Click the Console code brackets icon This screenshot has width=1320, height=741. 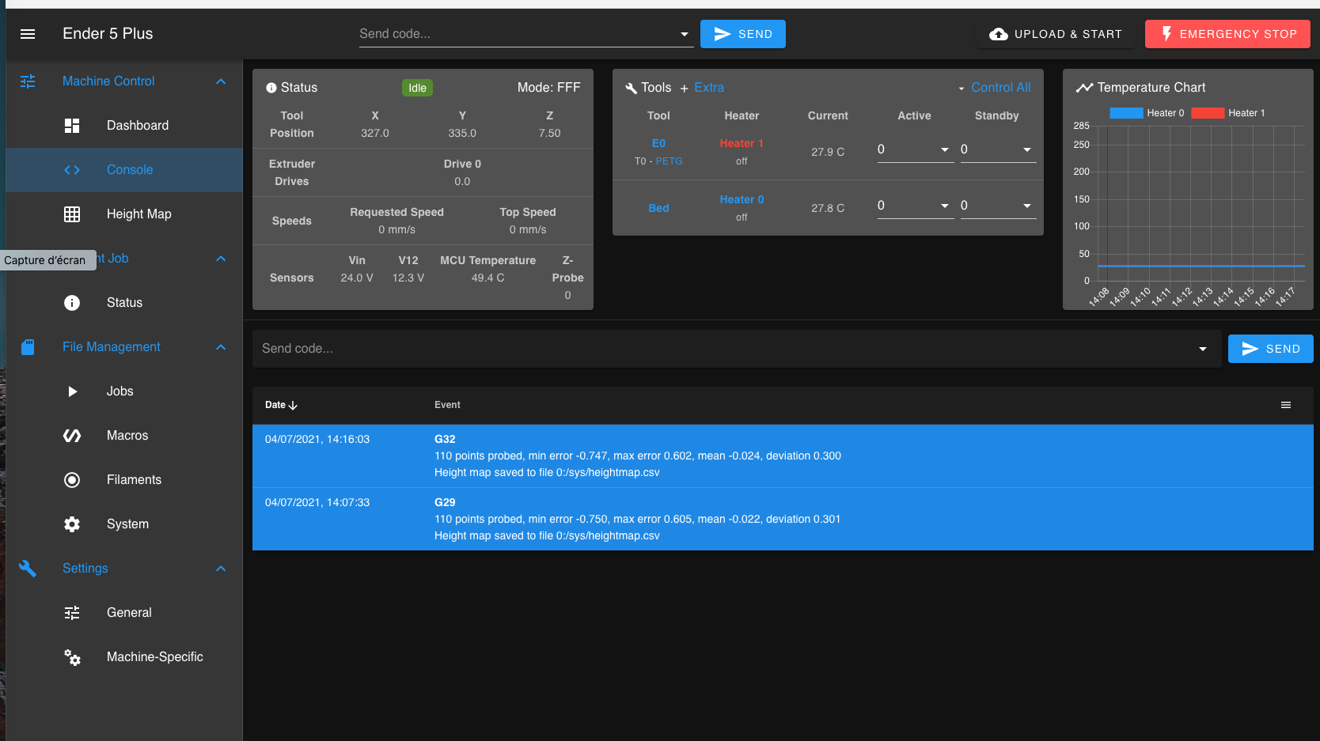coord(72,170)
